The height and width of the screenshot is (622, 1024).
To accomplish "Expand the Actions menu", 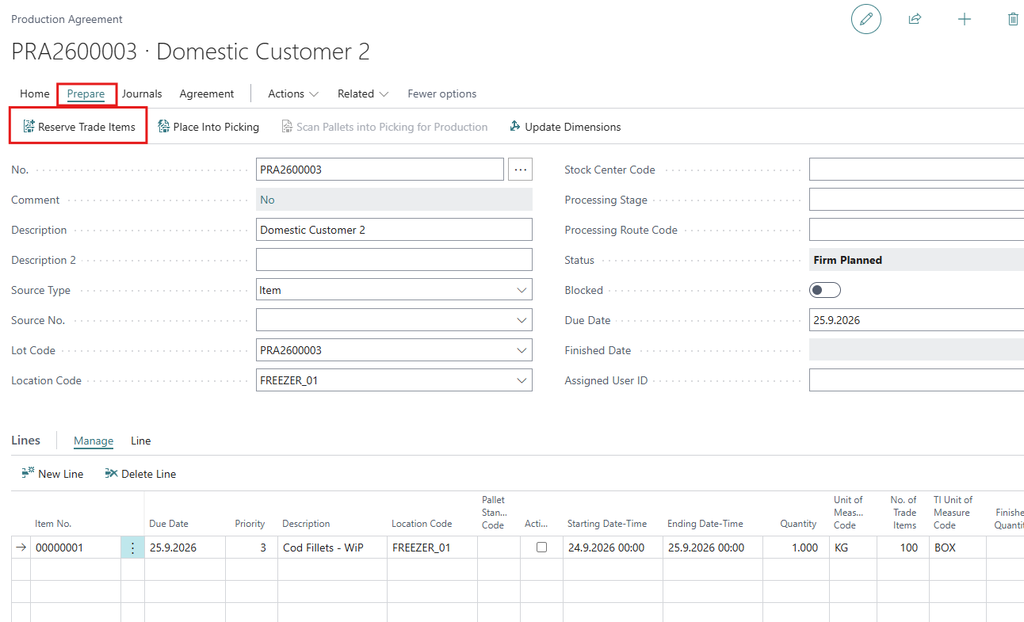I will (293, 93).
